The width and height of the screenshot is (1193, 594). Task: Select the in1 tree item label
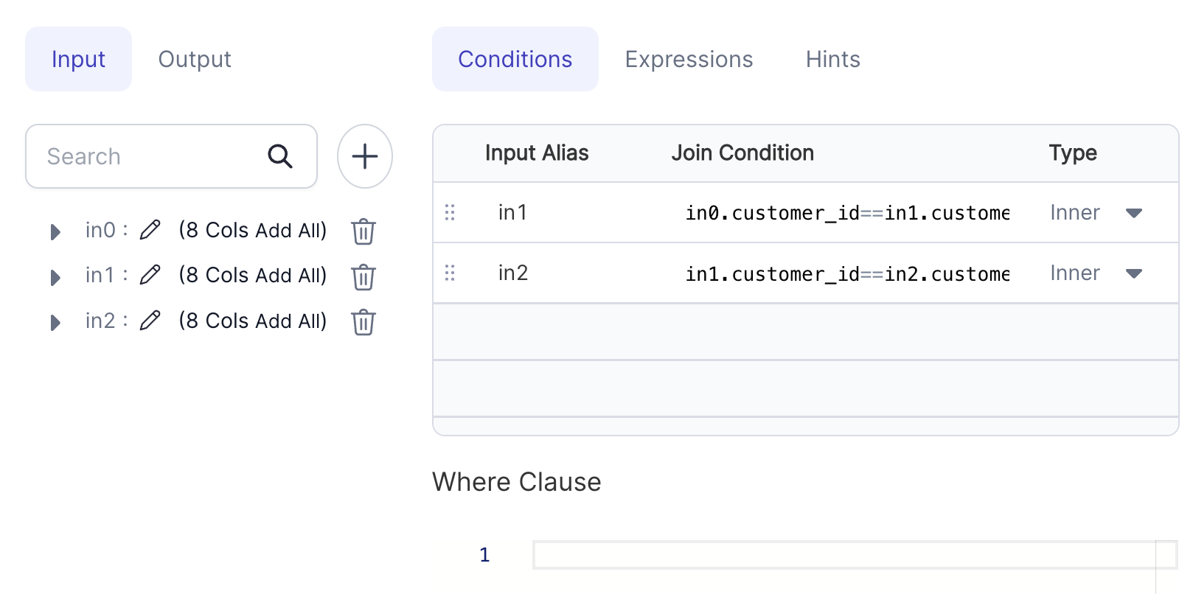coord(100,275)
